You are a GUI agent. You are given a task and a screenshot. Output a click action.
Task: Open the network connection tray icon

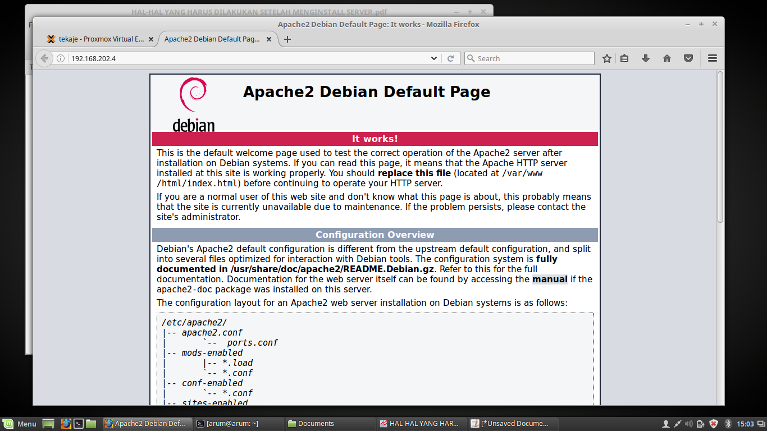(678, 424)
